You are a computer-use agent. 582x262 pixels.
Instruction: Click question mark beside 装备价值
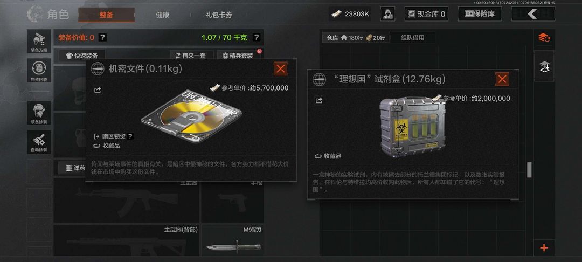click(x=103, y=37)
